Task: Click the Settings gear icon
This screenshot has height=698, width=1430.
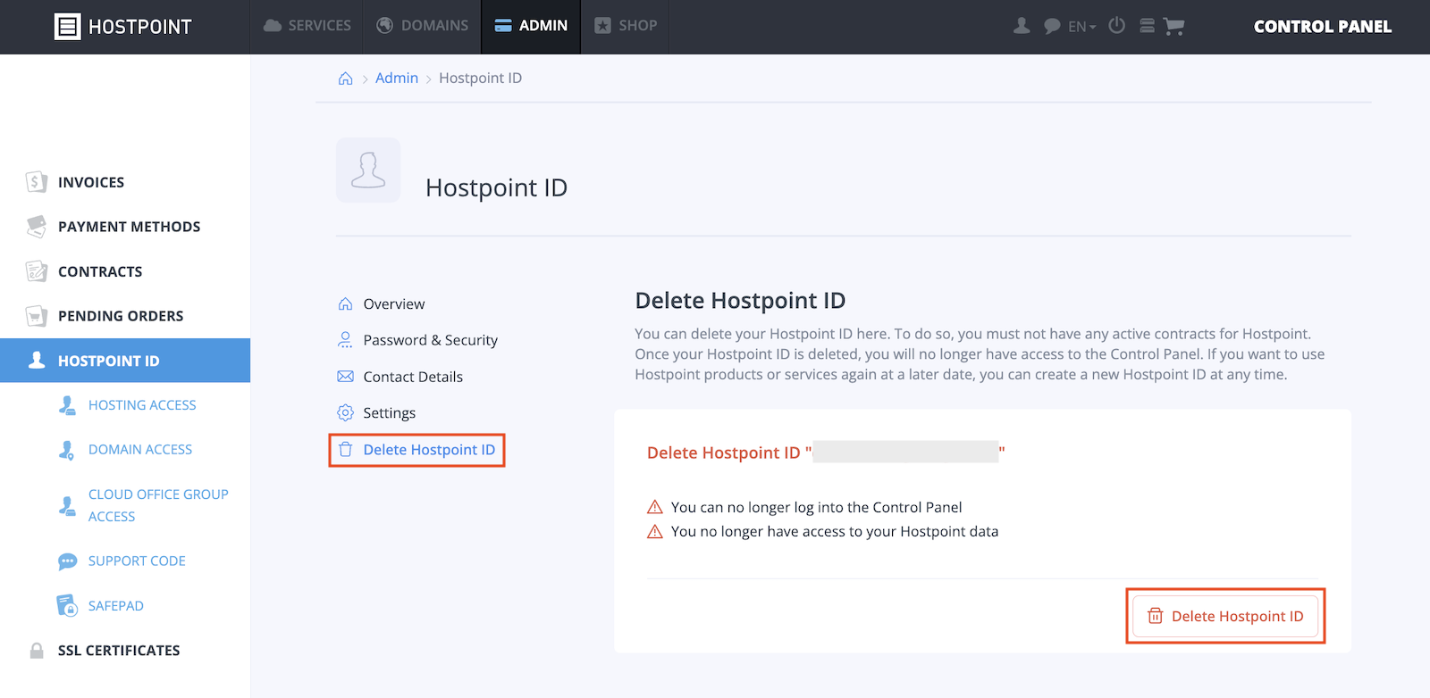Action: click(345, 412)
